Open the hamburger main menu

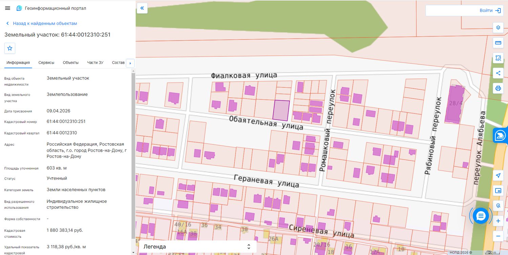[7, 8]
